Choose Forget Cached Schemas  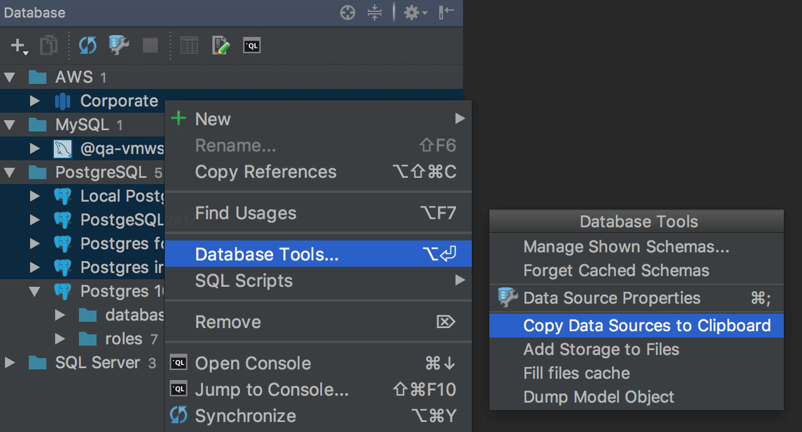(616, 270)
